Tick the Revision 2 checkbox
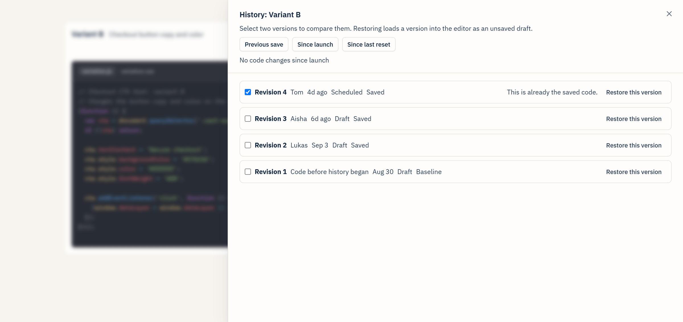 pyautogui.click(x=248, y=145)
